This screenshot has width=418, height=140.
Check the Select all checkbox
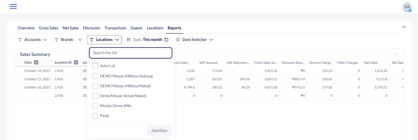pos(95,66)
